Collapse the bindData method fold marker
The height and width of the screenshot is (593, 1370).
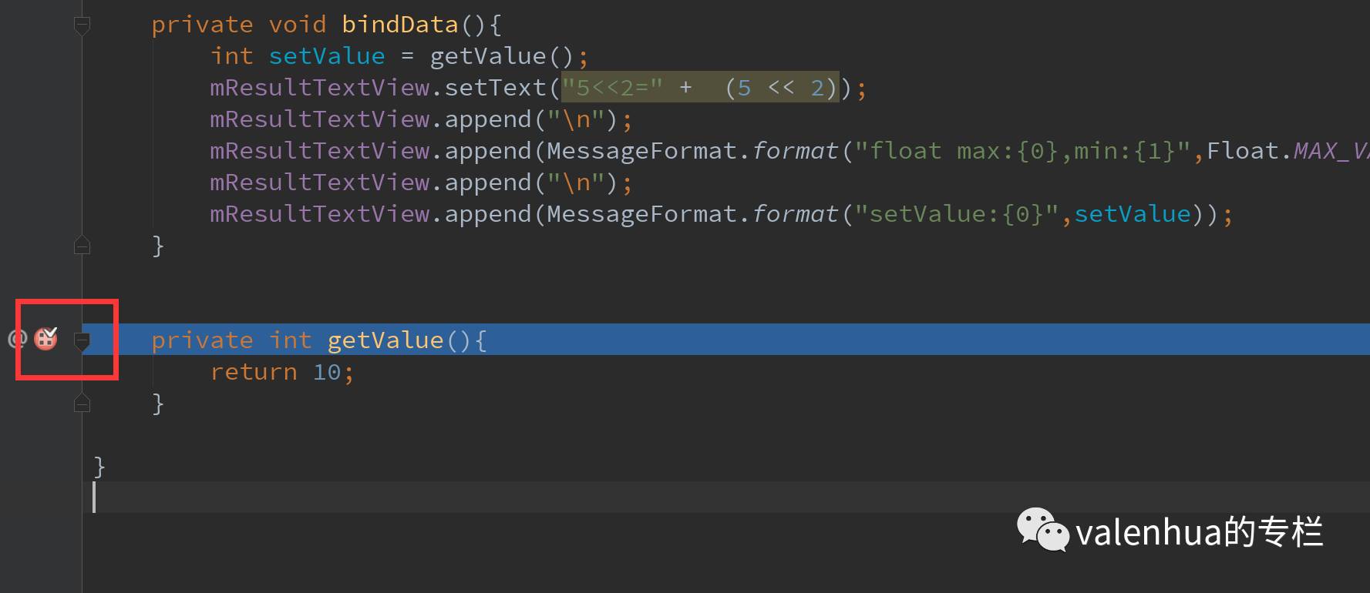tap(82, 25)
